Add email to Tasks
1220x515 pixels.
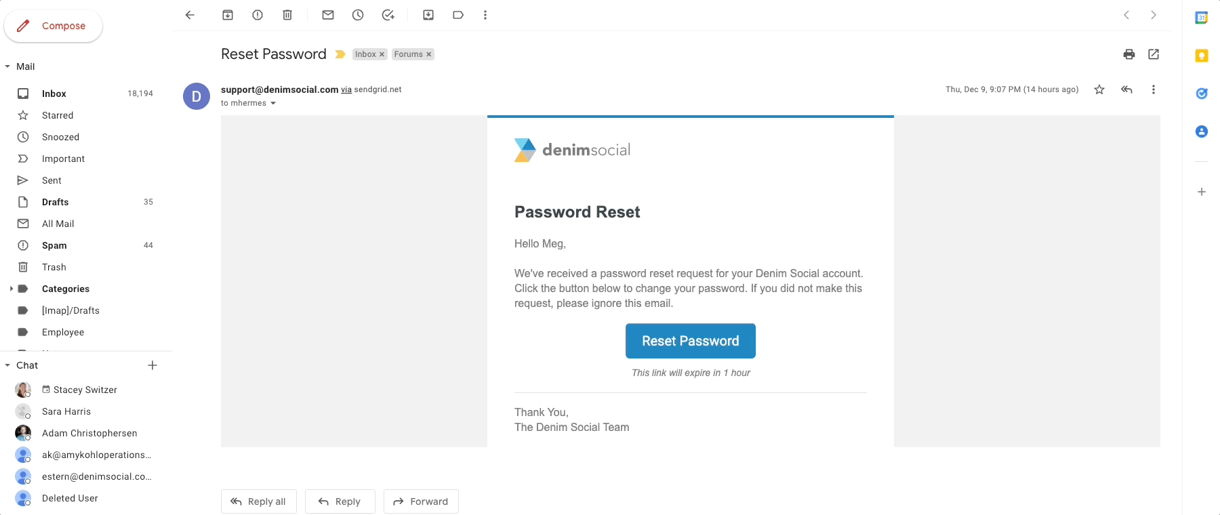click(x=388, y=15)
